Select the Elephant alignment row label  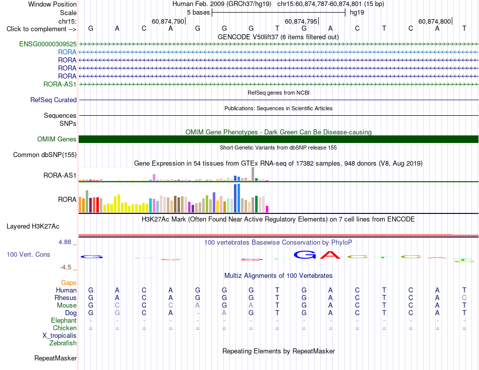coord(64,320)
